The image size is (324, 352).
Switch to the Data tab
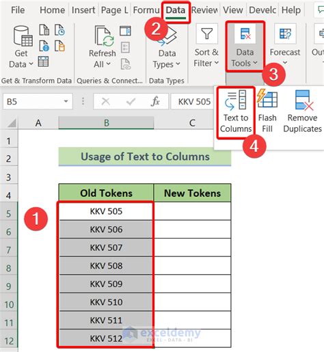point(176,11)
